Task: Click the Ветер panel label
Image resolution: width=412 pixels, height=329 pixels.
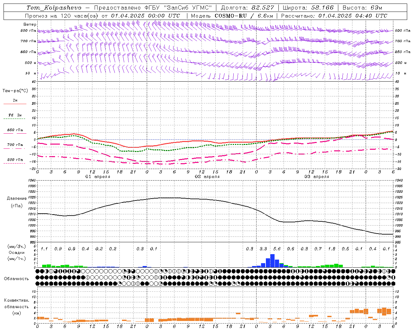Action: 30,24
